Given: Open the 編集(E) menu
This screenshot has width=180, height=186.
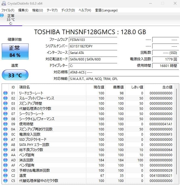Looking at the screenshot, I should (23, 10).
